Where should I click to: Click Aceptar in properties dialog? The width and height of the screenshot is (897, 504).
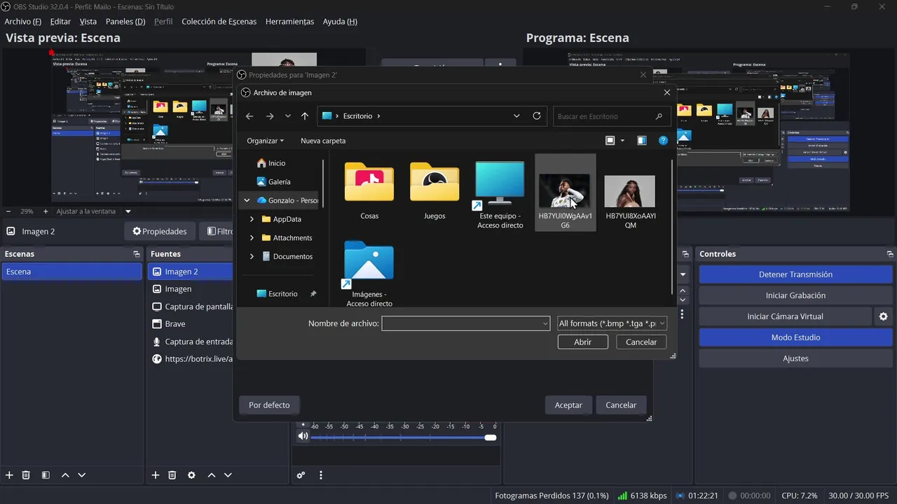(568, 405)
